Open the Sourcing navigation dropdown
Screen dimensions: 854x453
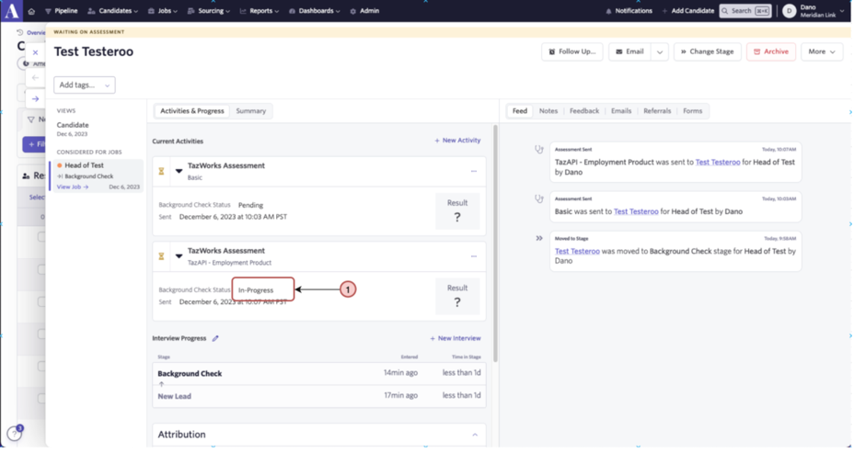point(209,11)
